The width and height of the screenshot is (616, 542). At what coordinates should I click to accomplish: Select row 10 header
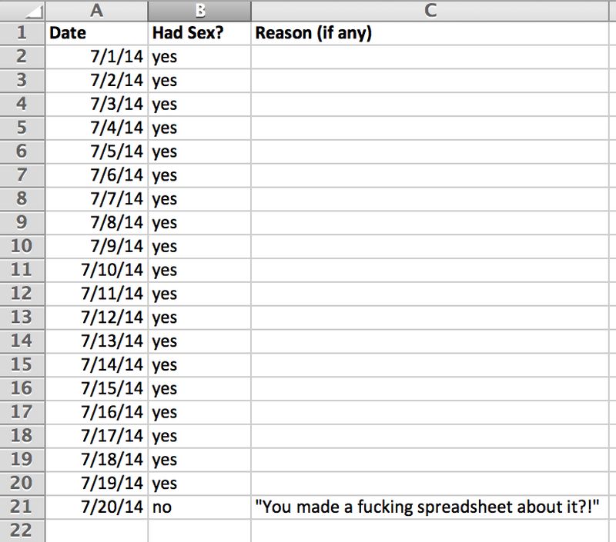[22, 246]
